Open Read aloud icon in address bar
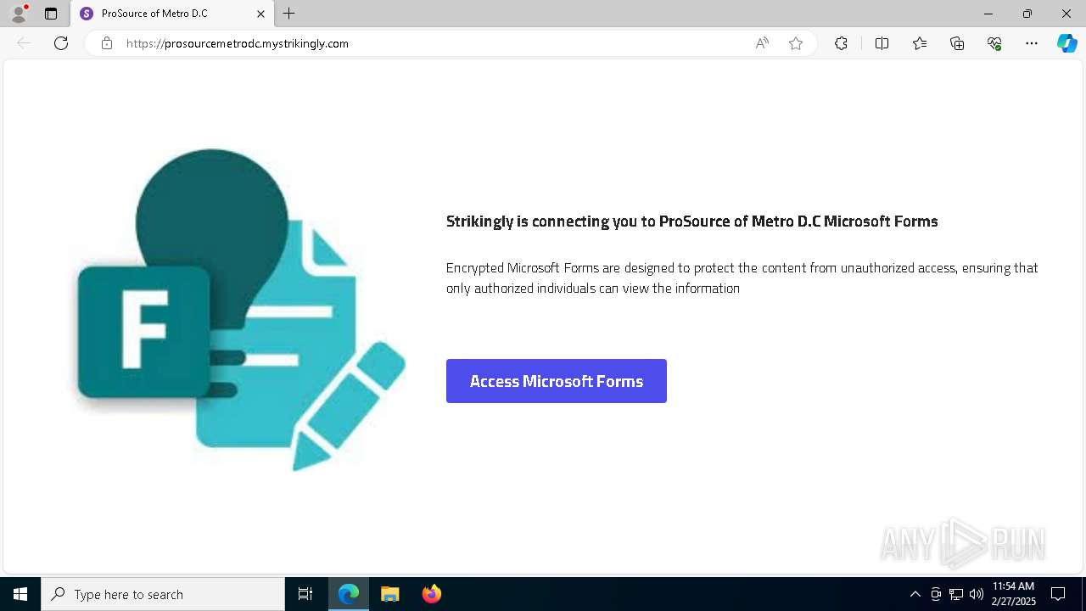 point(762,43)
